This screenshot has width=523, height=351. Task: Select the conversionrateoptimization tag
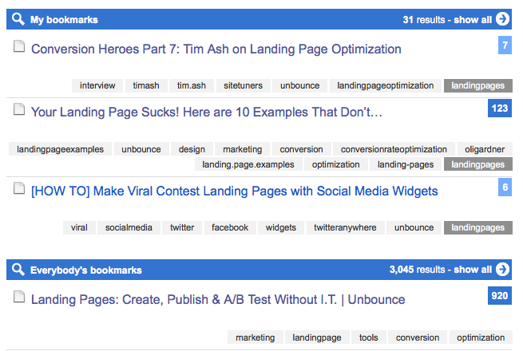(394, 149)
